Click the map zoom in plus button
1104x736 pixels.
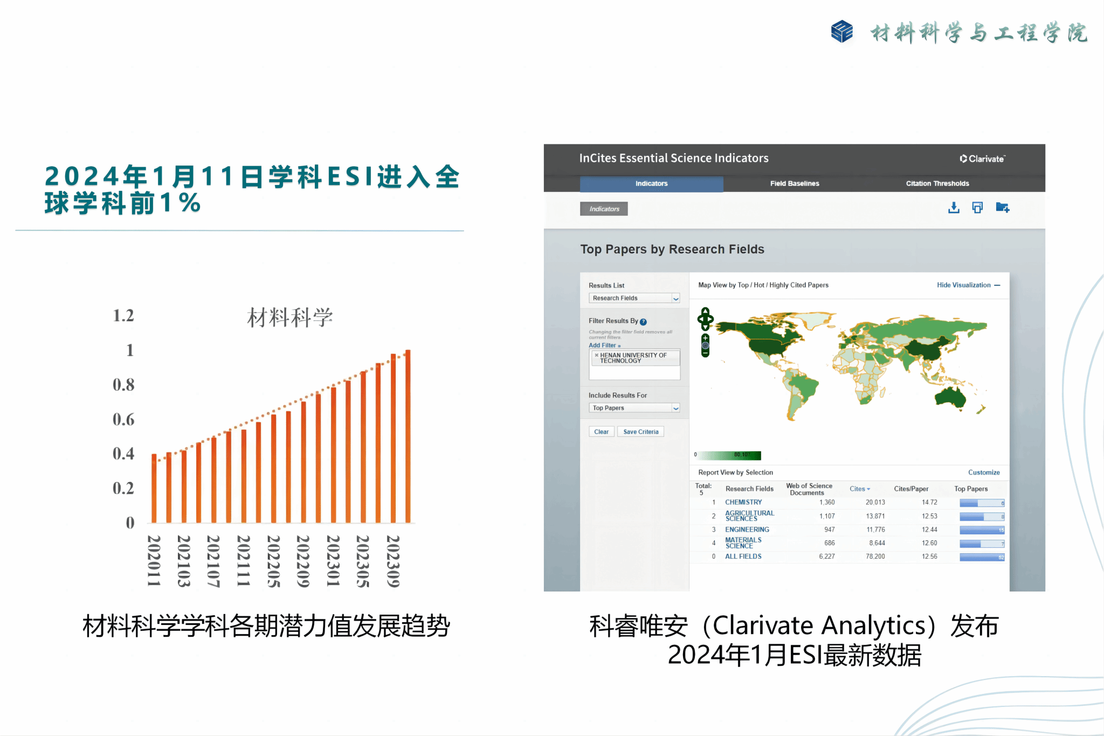tap(705, 338)
